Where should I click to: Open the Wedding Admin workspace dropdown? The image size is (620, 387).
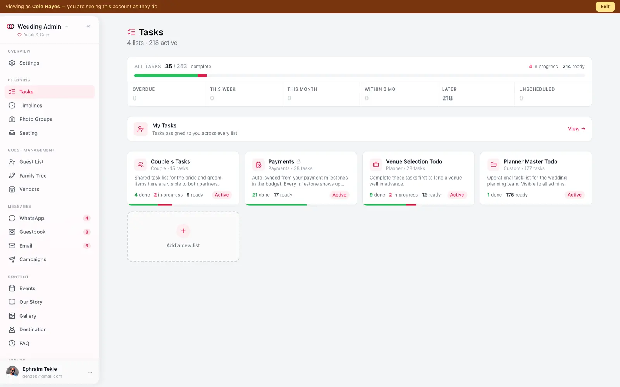67,26
